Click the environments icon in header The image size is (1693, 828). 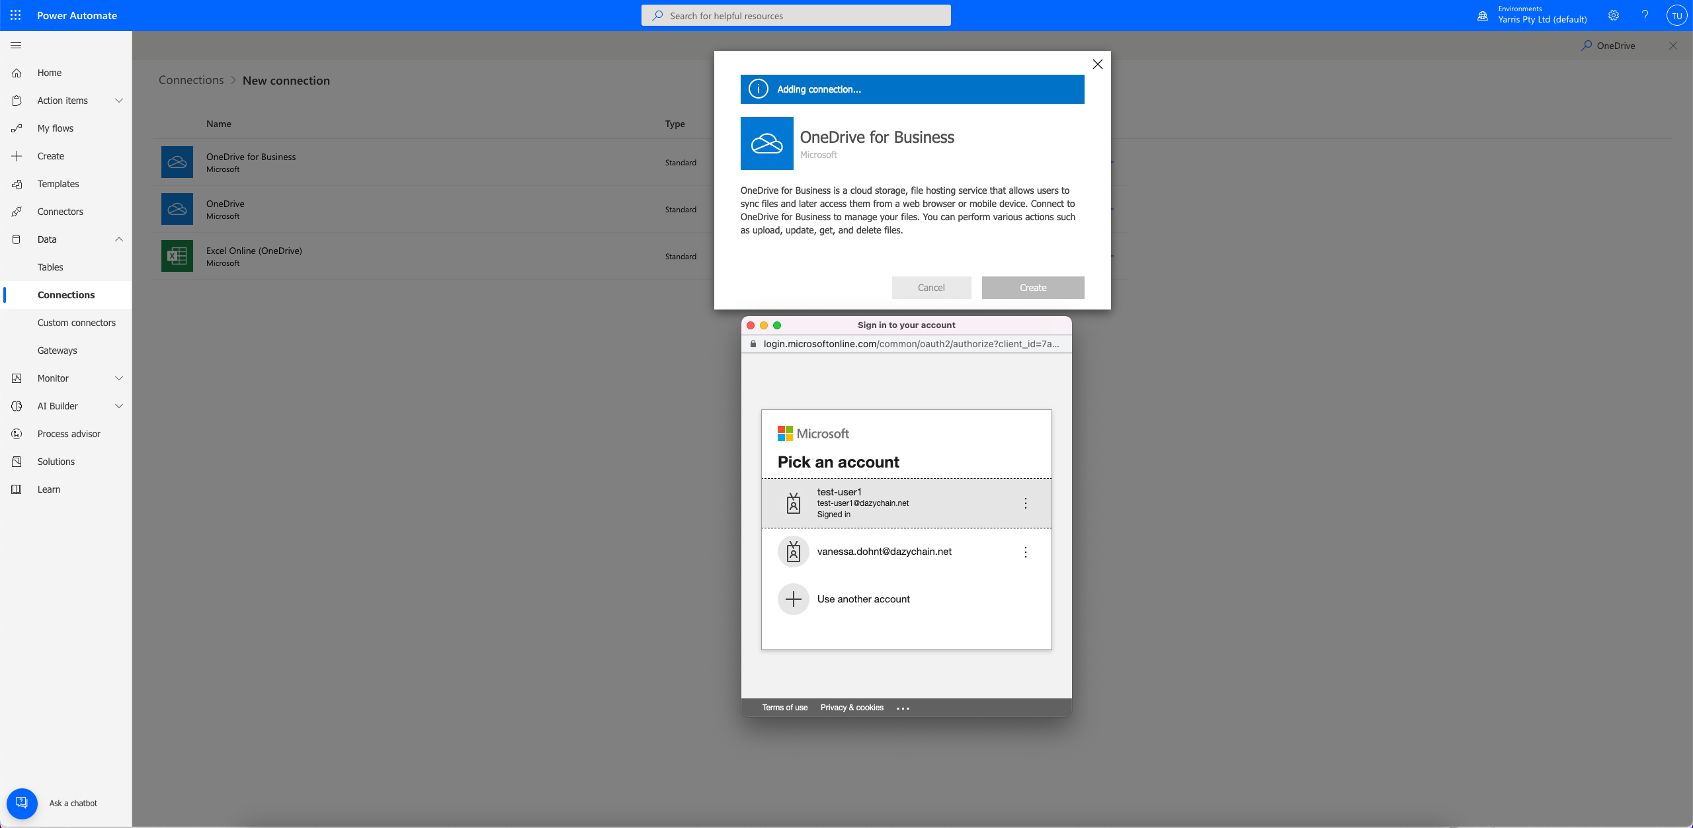tap(1483, 16)
